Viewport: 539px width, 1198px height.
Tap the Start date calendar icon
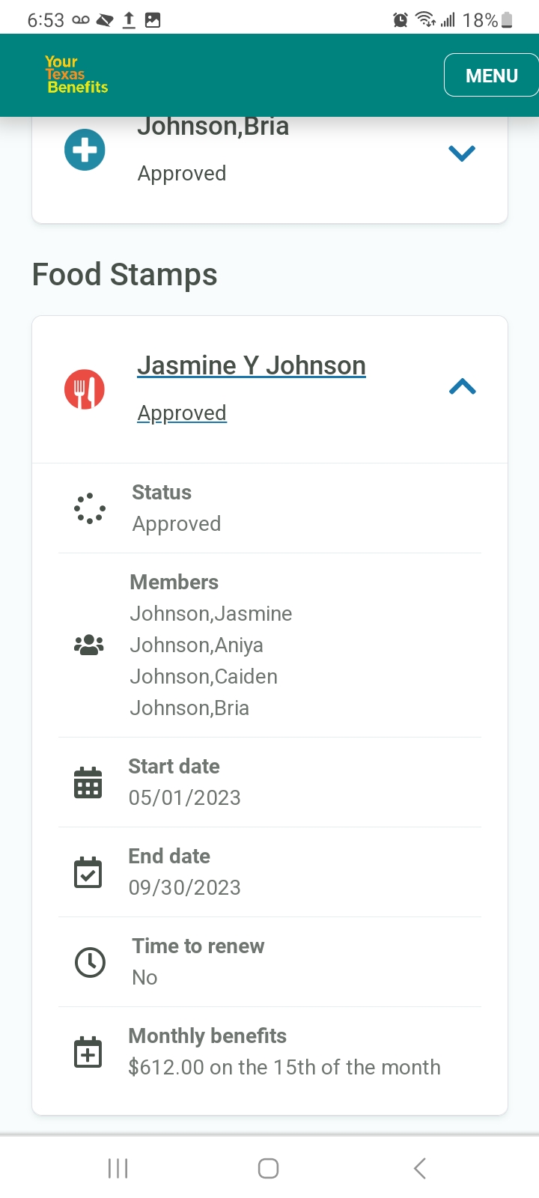point(88,782)
